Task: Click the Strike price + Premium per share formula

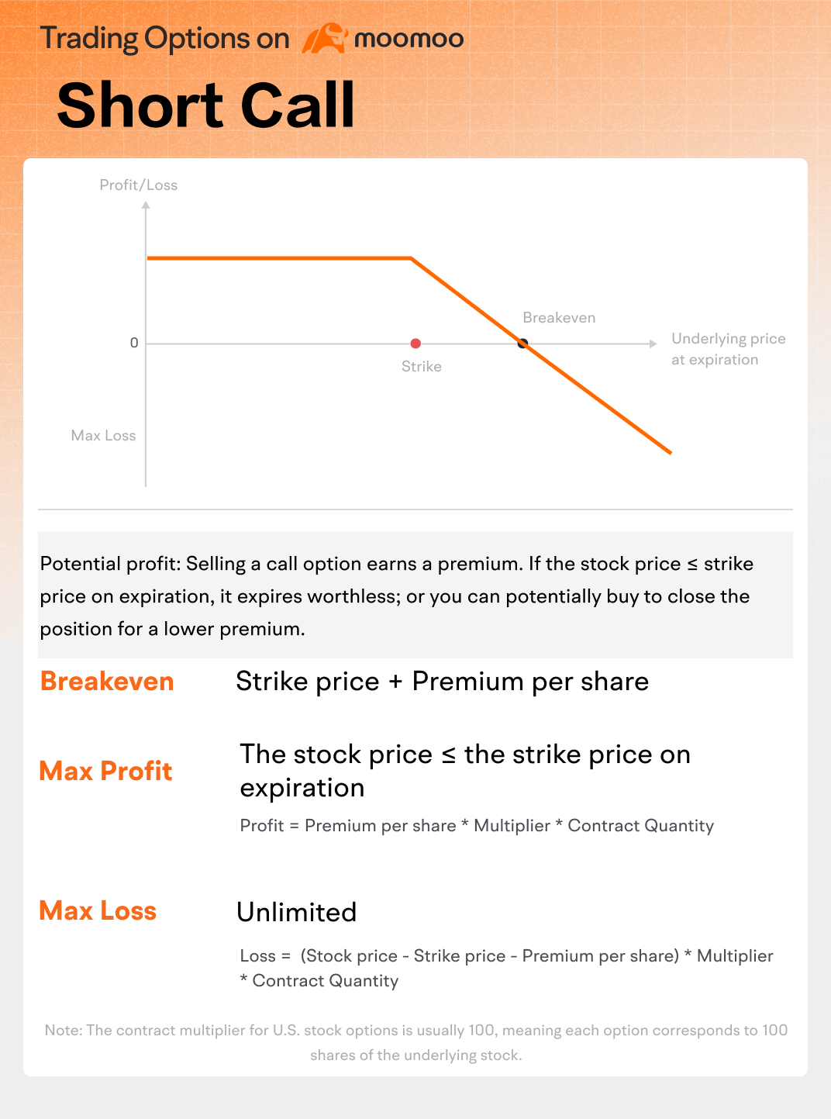Action: 443,681
